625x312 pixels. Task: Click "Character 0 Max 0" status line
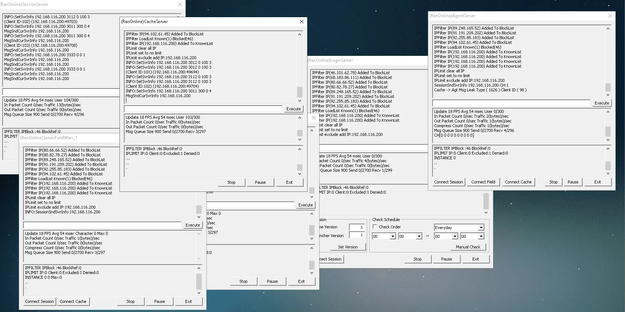point(66,233)
